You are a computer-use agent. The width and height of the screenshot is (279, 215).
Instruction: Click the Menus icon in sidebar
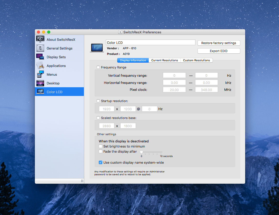(41, 74)
